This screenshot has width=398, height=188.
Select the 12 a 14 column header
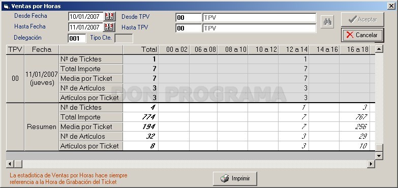[294, 49]
